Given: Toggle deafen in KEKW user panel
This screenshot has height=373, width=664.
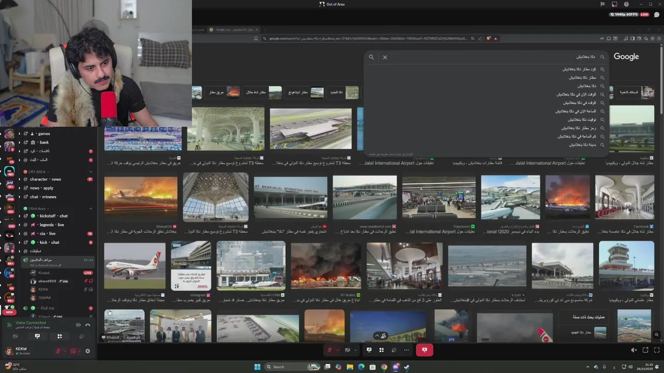Looking at the screenshot, I should [x=73, y=351].
